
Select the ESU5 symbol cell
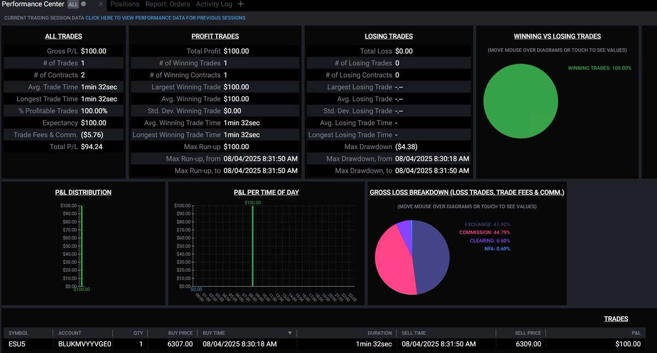tap(16, 344)
